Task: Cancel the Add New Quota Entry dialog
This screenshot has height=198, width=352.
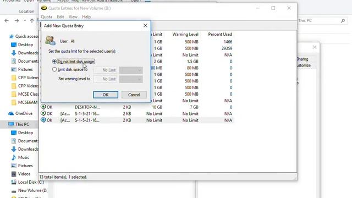Action: pos(134,95)
